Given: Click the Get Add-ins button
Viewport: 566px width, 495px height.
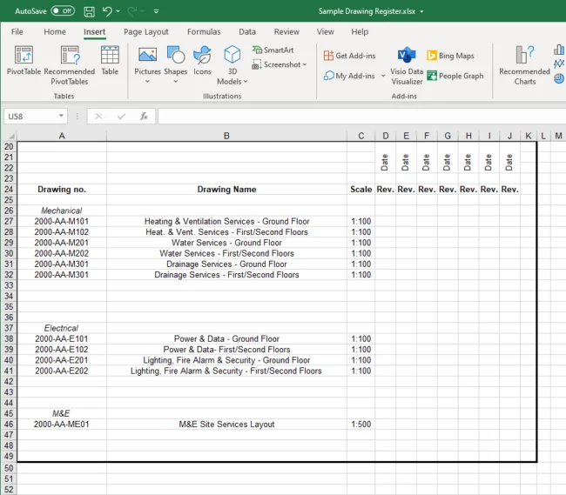Looking at the screenshot, I should coord(348,56).
